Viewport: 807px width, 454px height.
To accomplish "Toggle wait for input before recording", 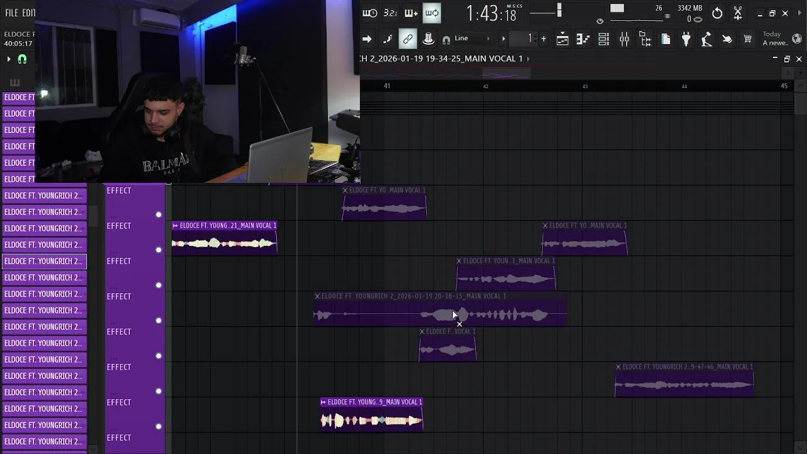I will (370, 13).
